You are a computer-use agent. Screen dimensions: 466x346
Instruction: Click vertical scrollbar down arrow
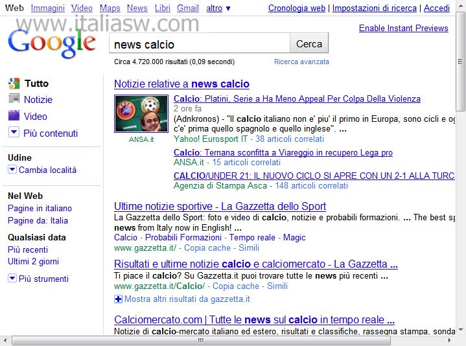460,330
